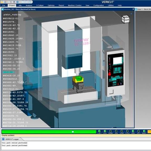Click the OPTI status light

pyautogui.click(x=138, y=131)
